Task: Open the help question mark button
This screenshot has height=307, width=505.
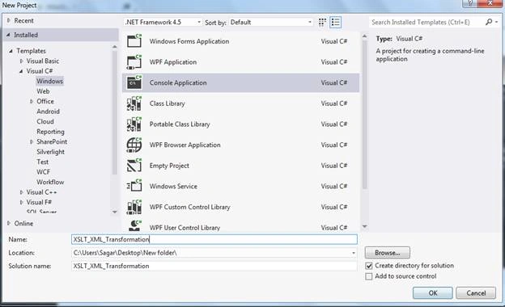Action: (x=470, y=3)
